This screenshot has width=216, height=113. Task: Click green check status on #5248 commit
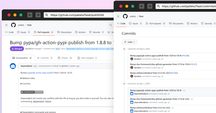point(162,59)
